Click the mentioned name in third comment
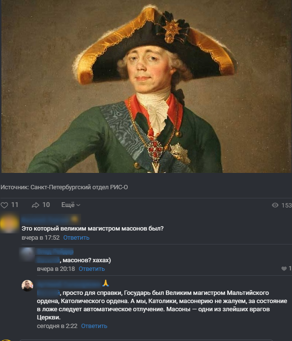292x341 pixels. (x=48, y=293)
